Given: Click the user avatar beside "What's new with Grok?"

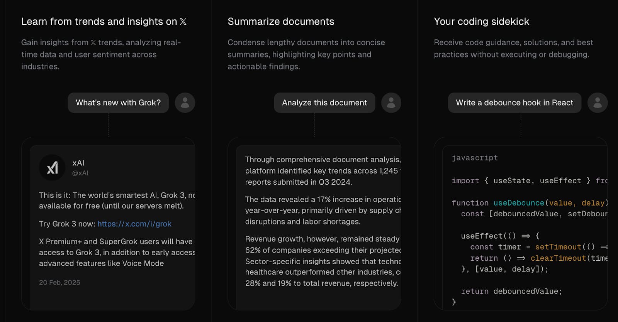Looking at the screenshot, I should tap(185, 103).
